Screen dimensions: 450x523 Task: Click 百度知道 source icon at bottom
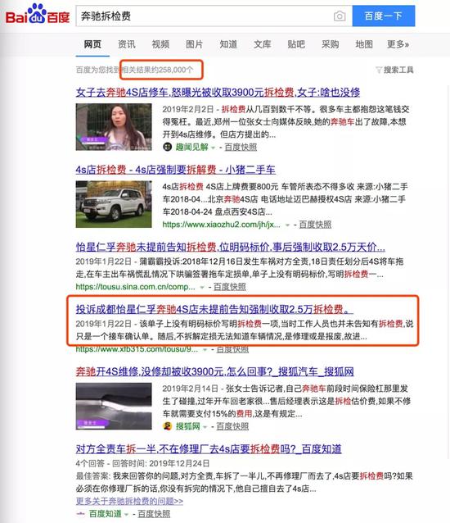80,514
